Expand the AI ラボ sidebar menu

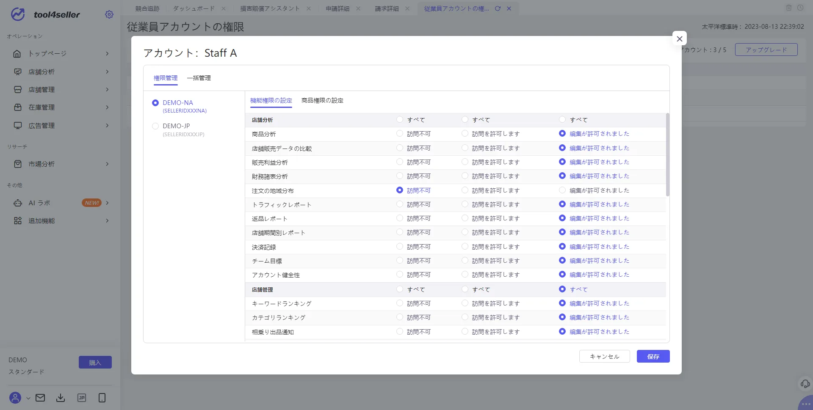coord(107,203)
